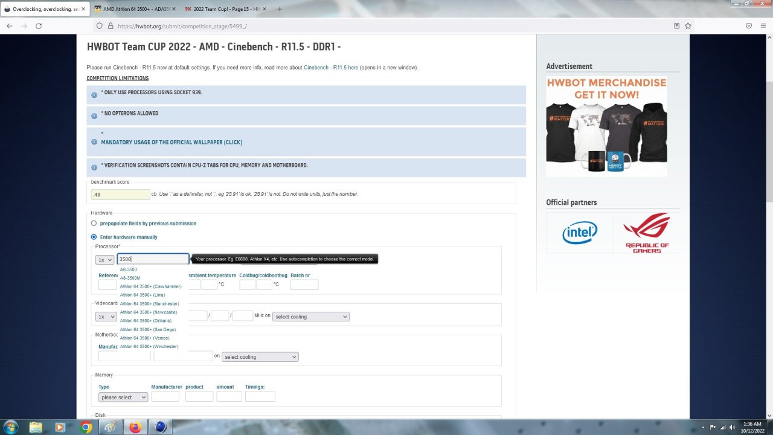Screen dimensions: 773x435
Task: Save to Pocket using the toolbar icon
Action: coord(749,26)
